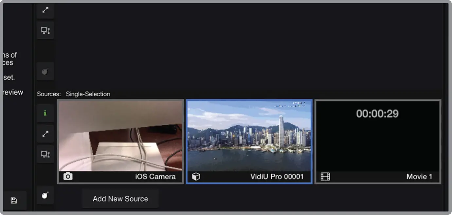Select the Movie 1 source thumbnail
Screen dimensions: 452x215
click(378, 142)
